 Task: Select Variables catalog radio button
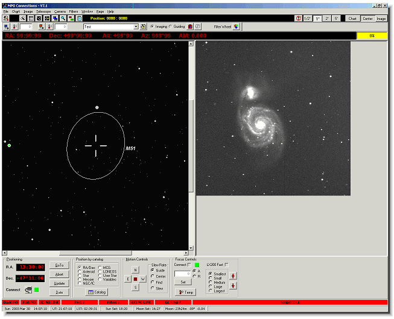coord(100,279)
